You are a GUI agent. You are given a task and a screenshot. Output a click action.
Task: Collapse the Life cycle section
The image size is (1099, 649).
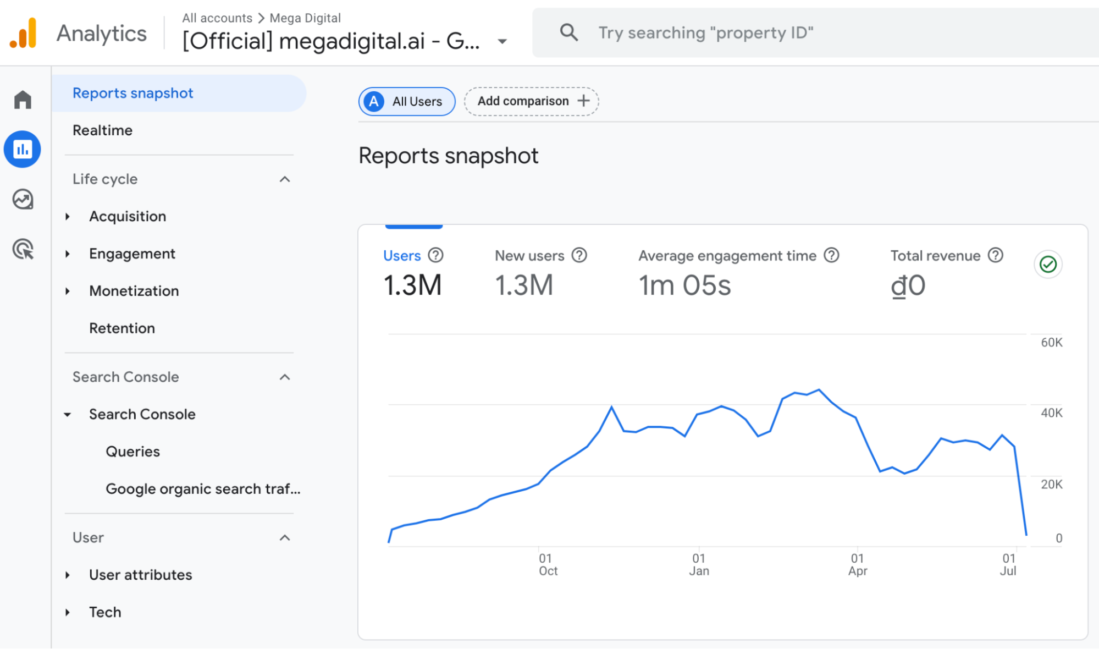(x=285, y=179)
